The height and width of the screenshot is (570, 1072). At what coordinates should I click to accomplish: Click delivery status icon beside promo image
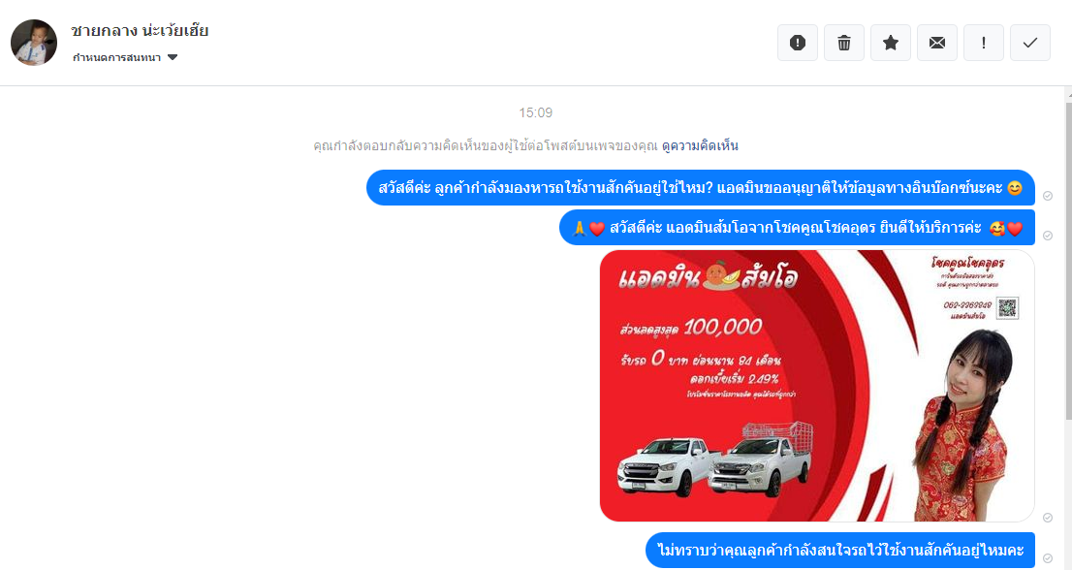(1048, 518)
